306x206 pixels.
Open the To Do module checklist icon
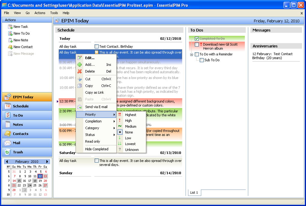(7, 115)
